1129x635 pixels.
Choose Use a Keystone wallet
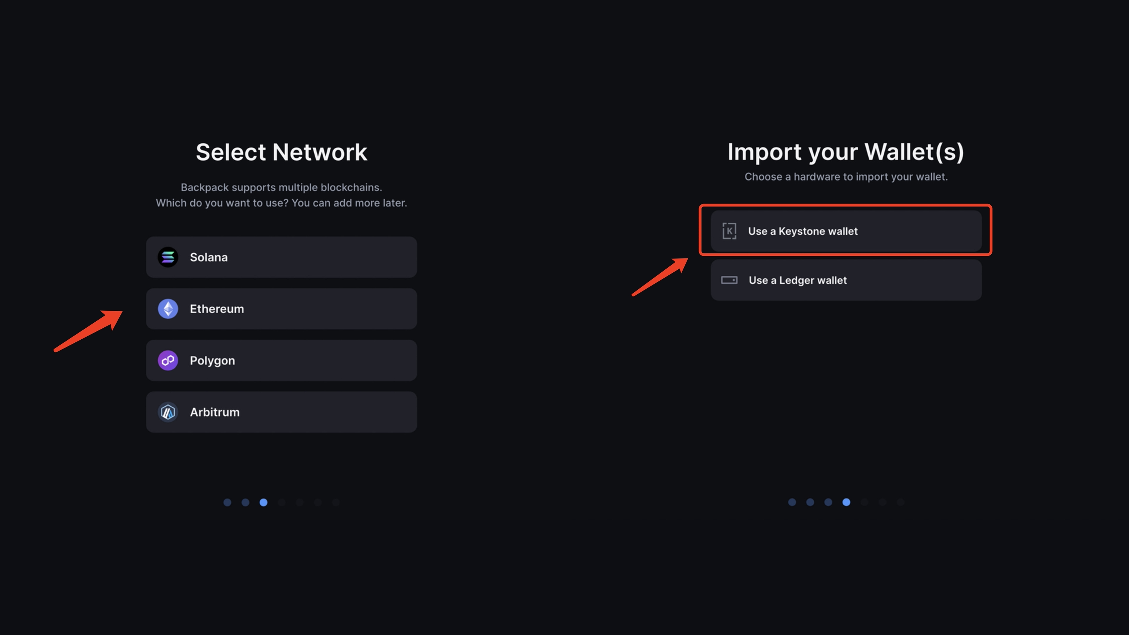tap(846, 231)
